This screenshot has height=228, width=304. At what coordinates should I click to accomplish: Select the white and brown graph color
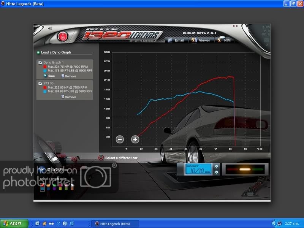[x=72, y=187]
